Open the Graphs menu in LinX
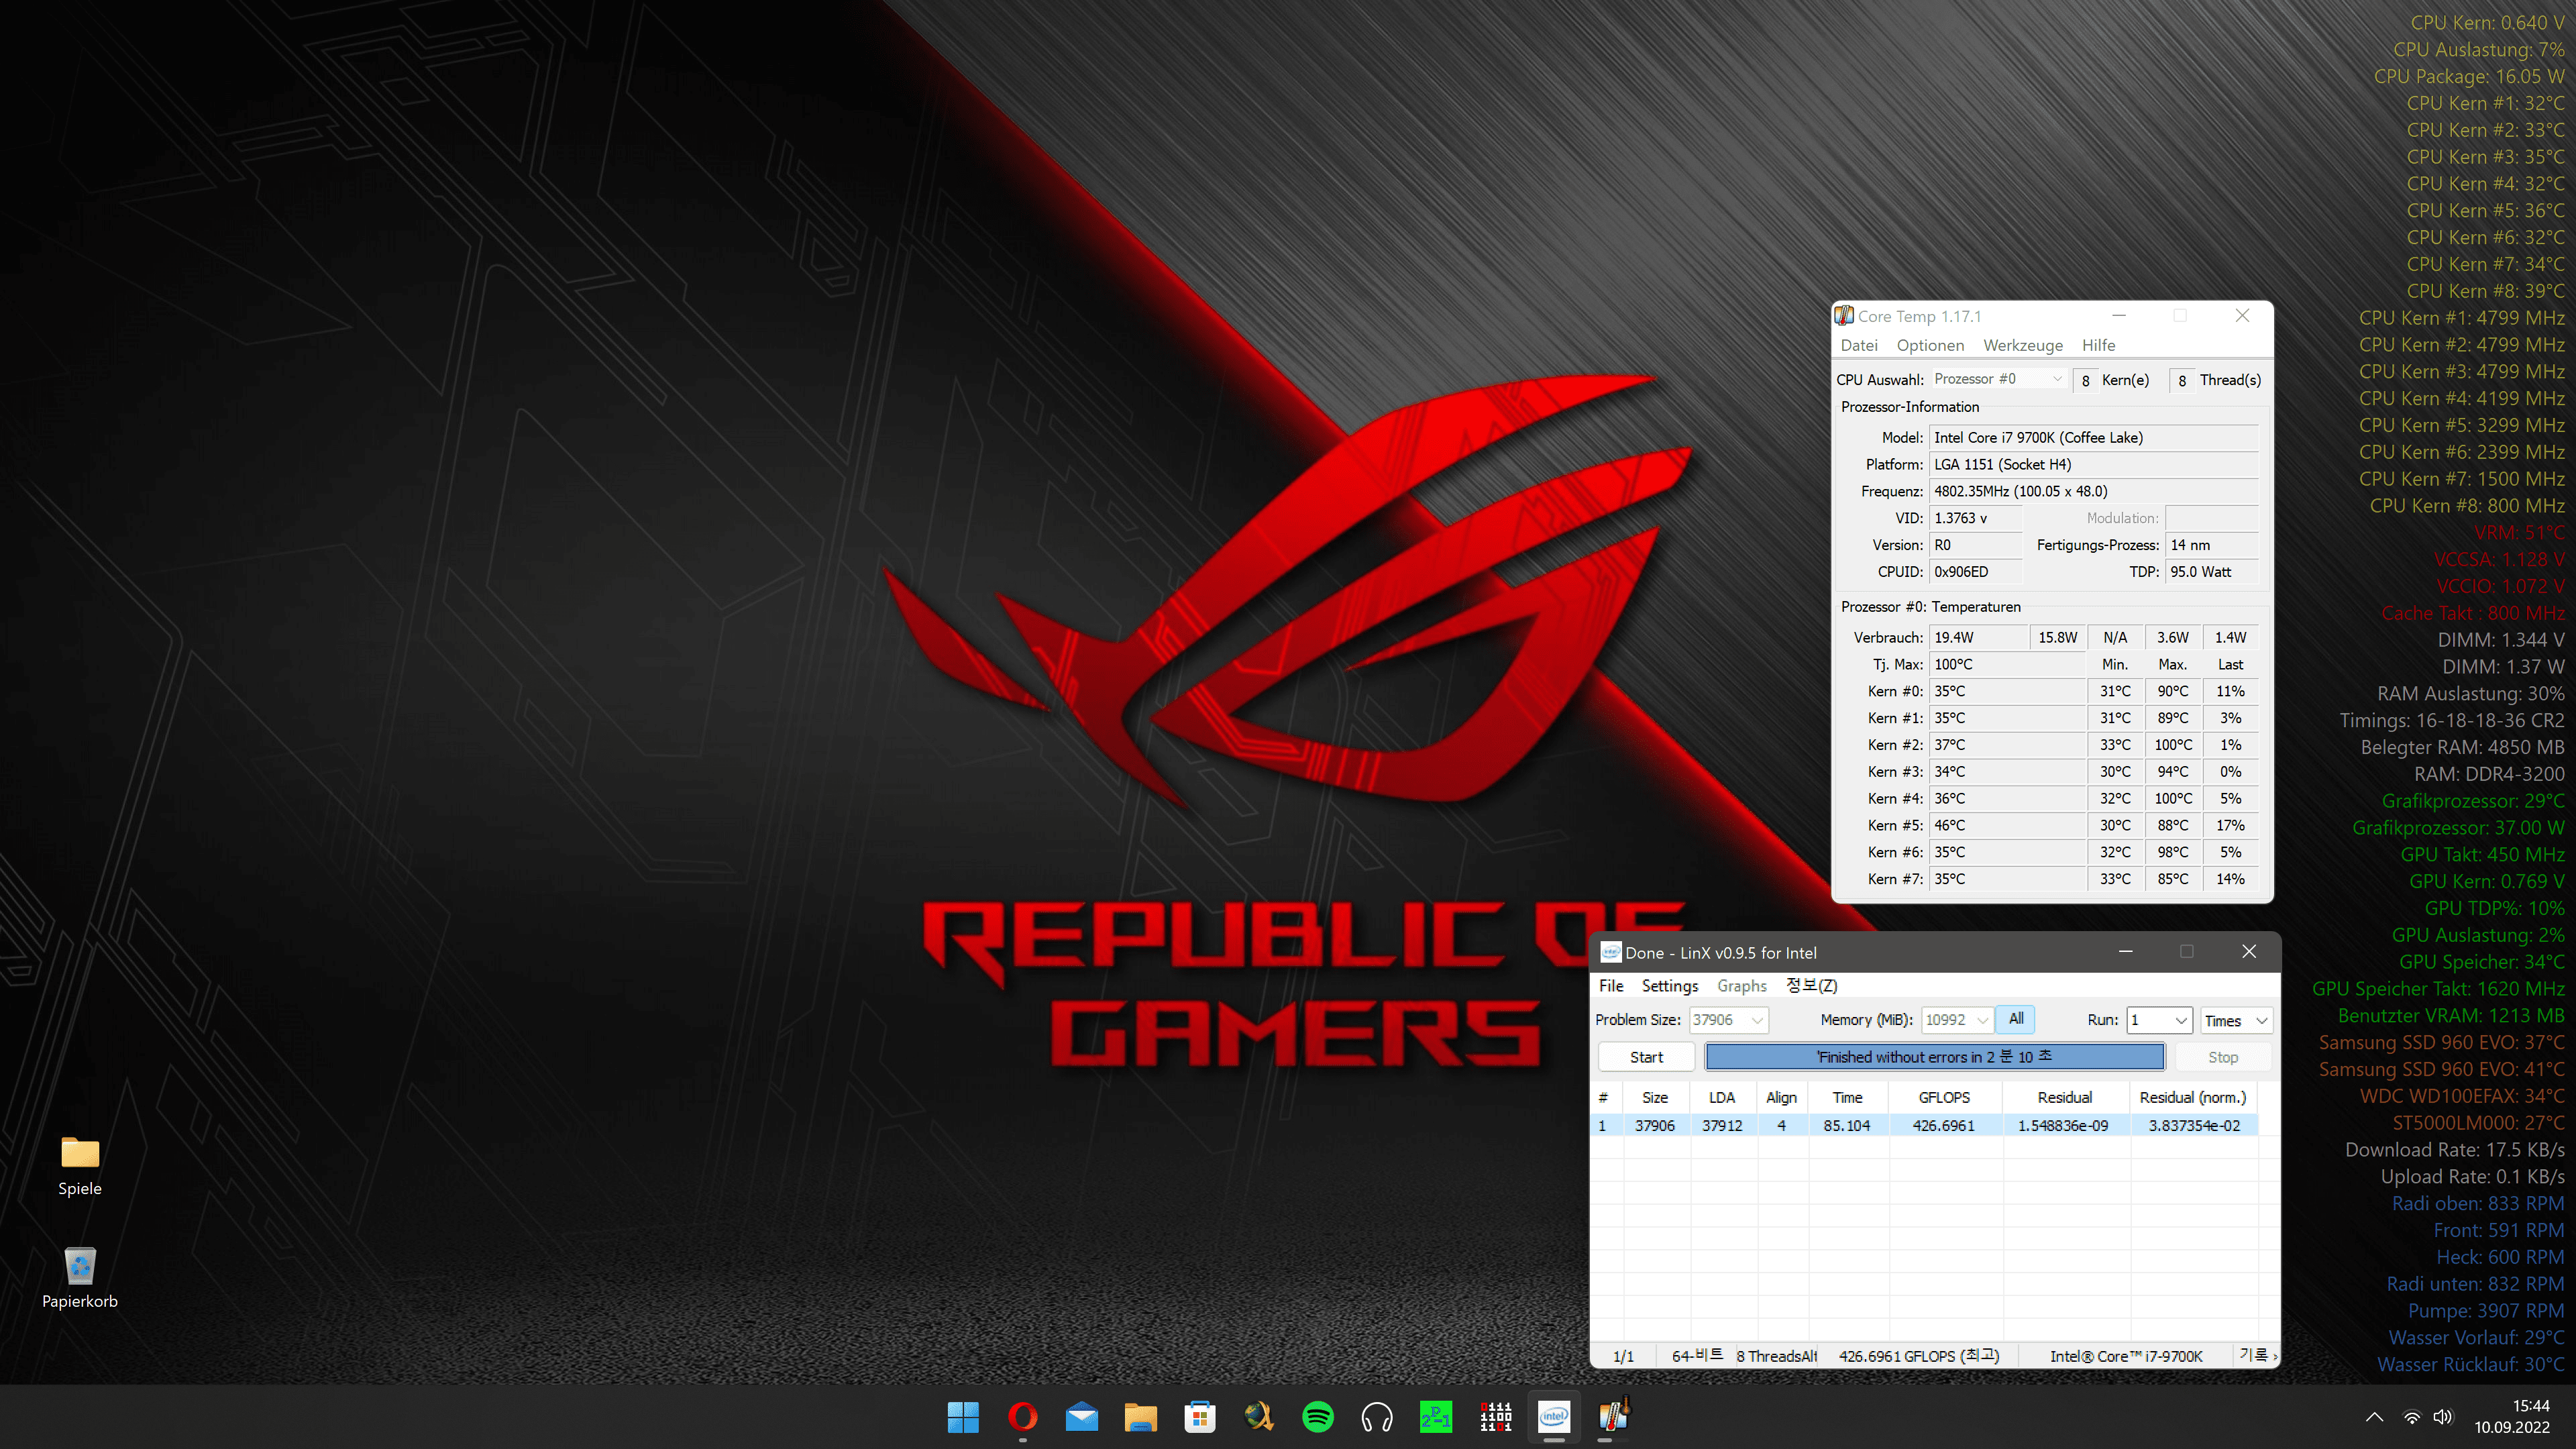The height and width of the screenshot is (1449, 2576). coord(1742,986)
